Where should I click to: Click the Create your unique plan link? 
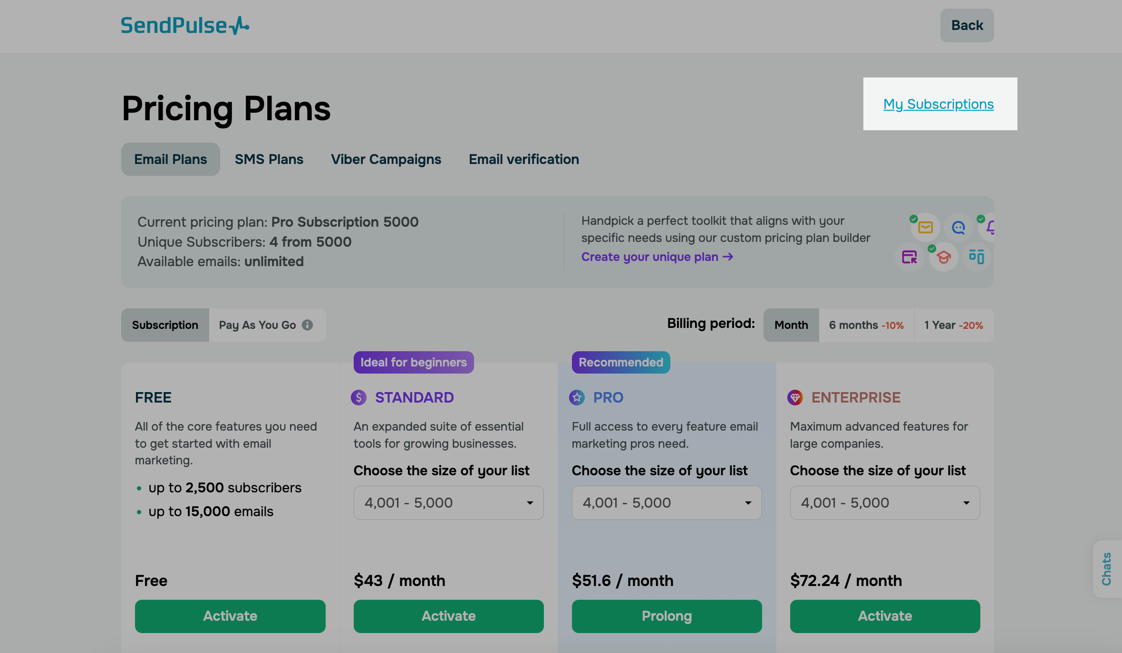[657, 257]
